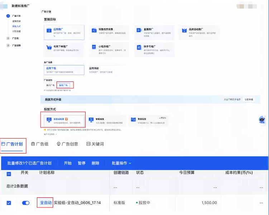This screenshot has width=269, height=215.
Task: Select 搜索广告 ad type
Action: 63,85
